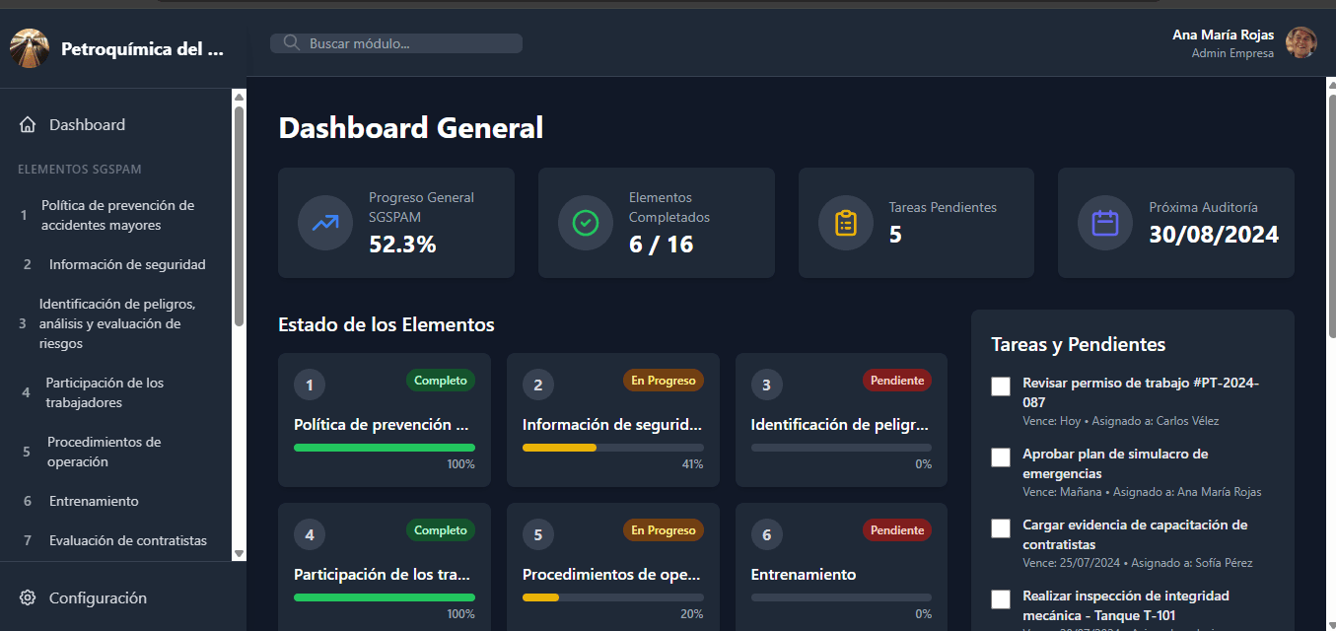
Task: Open element card 6 Entrenamiento
Action: point(841,567)
